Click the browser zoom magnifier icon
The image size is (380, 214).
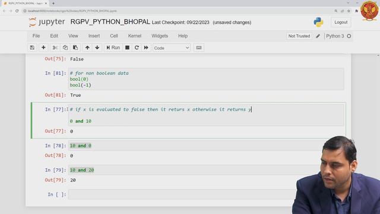point(336,11)
